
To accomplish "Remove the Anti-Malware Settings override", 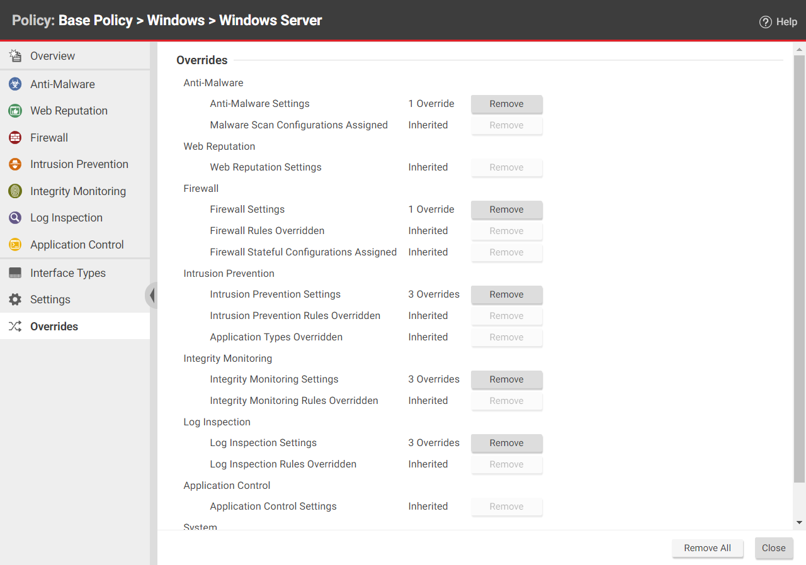I will point(506,104).
